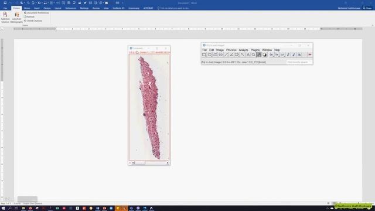Select the Scrolling hand tool in Fiji
The image size is (375, 211).
(259, 55)
